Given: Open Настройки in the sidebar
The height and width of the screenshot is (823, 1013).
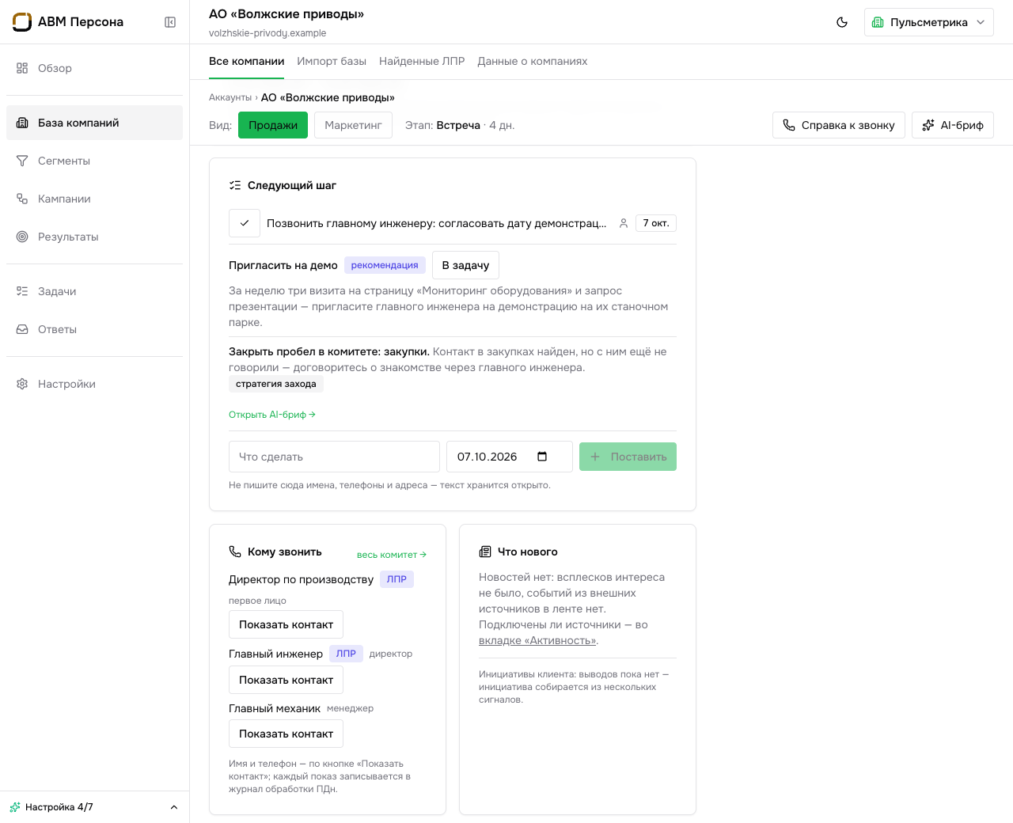Looking at the screenshot, I should click(94, 384).
